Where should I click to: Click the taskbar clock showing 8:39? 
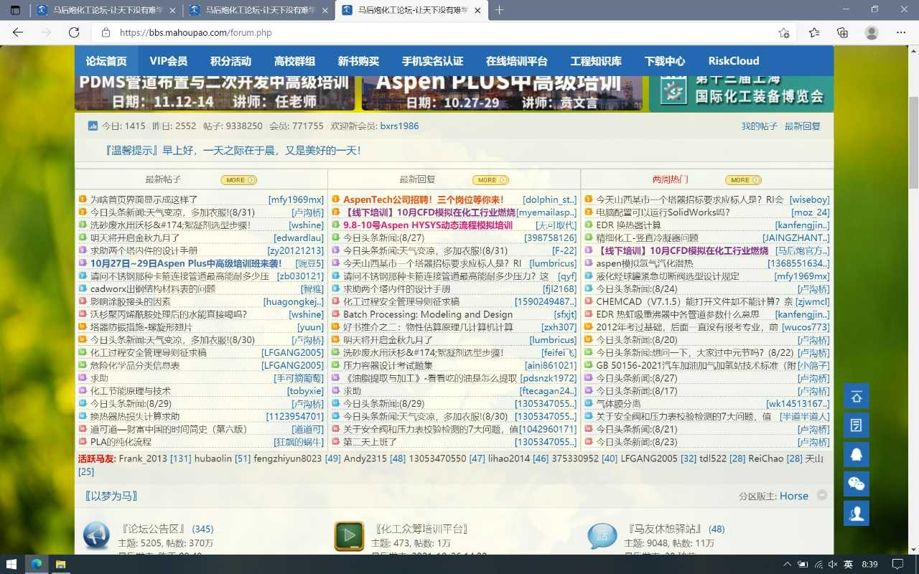[x=869, y=564]
